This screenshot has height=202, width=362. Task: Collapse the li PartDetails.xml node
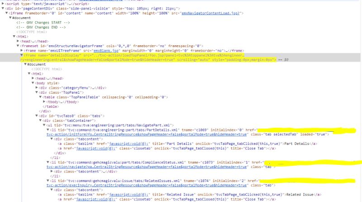pos(48,130)
